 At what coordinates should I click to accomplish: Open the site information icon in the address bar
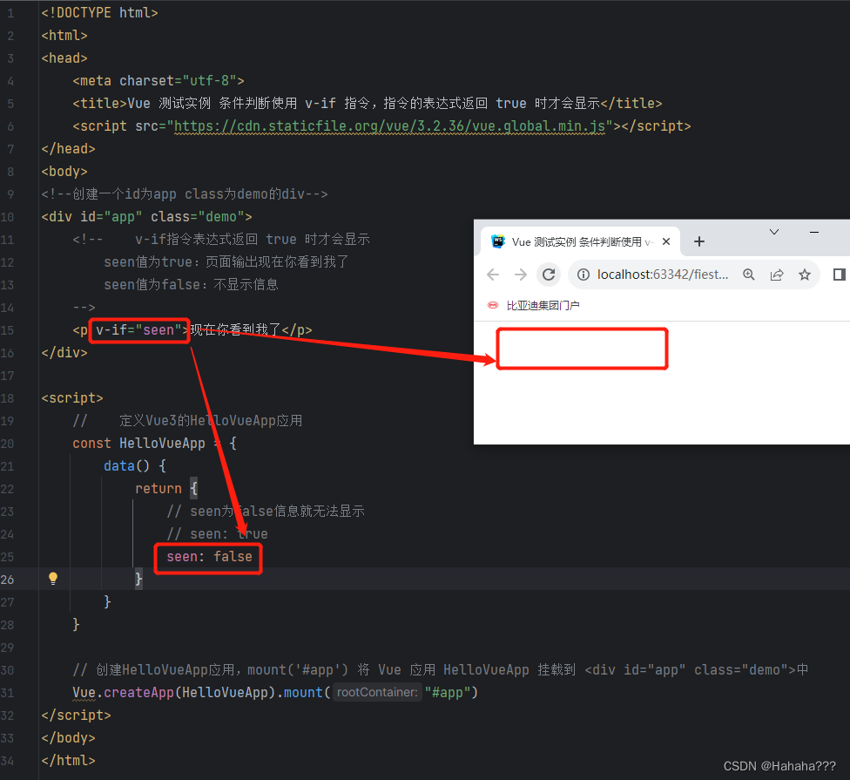pos(584,275)
